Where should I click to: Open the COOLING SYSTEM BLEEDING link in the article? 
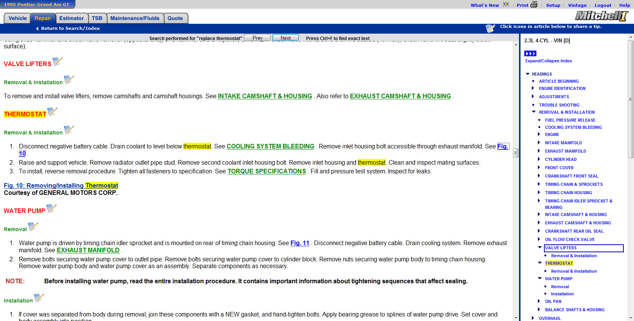coord(270,146)
